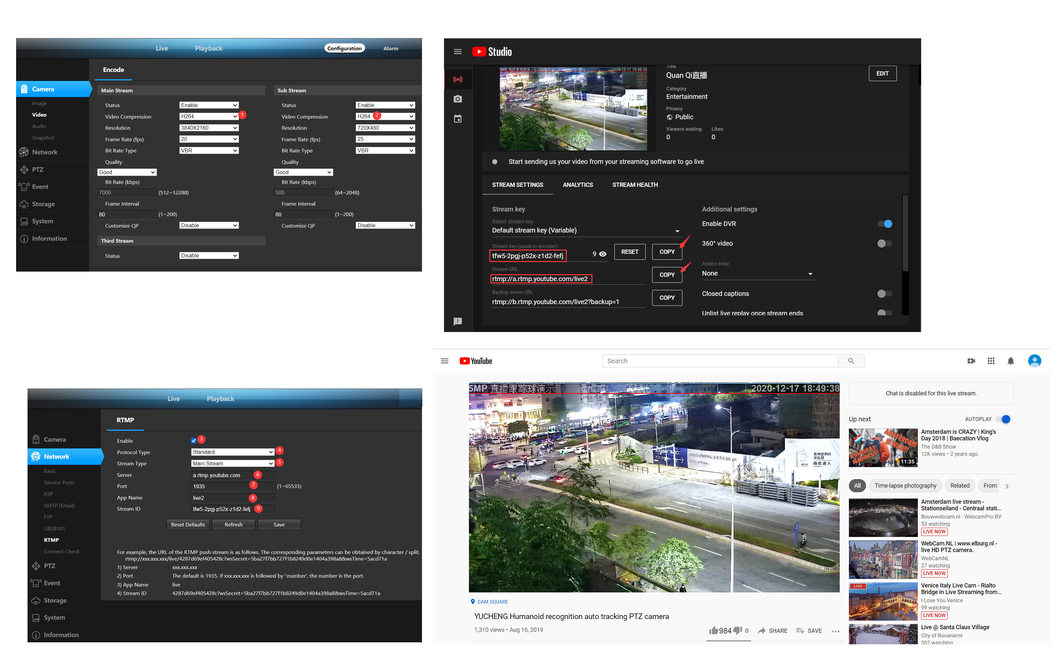Uncheck the RTMP Enable checkbox
This screenshot has height=664, width=1064.
pos(194,440)
